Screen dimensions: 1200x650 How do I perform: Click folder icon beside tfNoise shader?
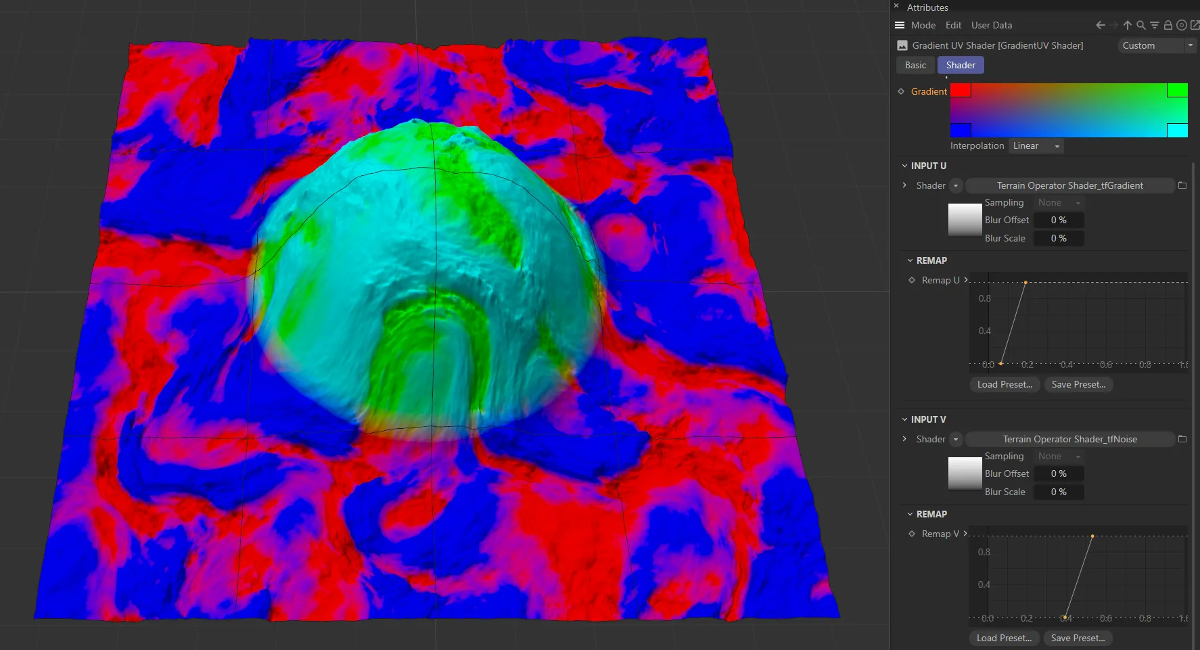tap(1182, 439)
